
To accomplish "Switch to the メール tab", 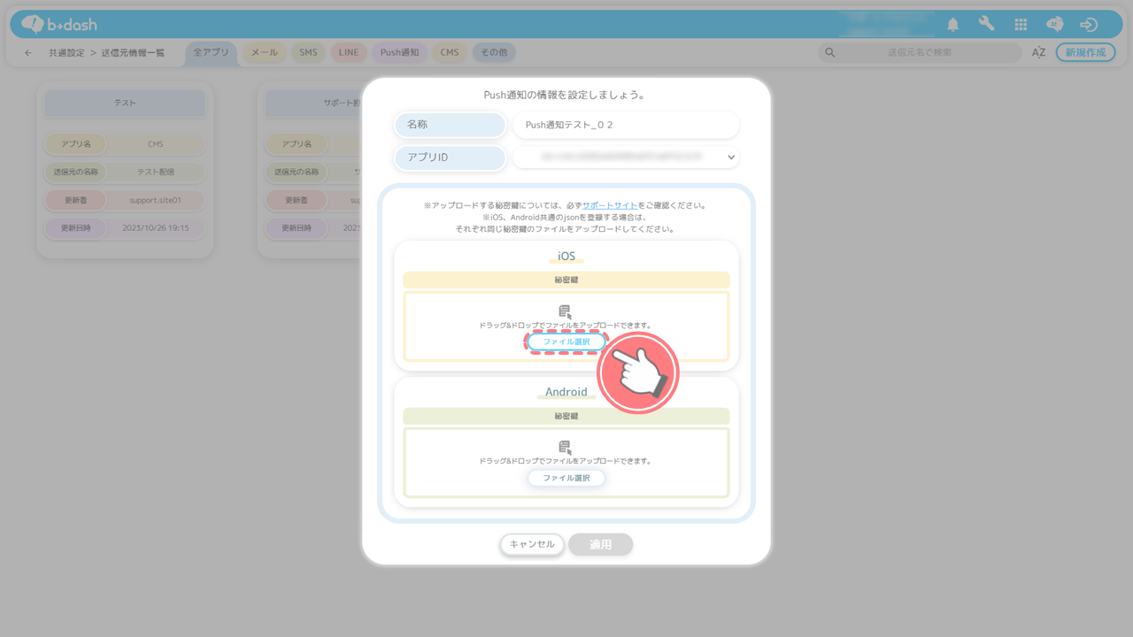I will 264,53.
